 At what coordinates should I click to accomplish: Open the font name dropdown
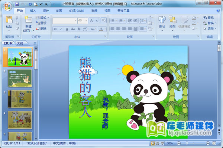click(x=75, y=21)
